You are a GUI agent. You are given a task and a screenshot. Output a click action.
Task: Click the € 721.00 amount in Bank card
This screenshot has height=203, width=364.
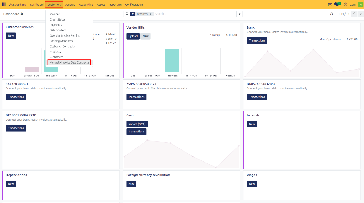coord(352,39)
